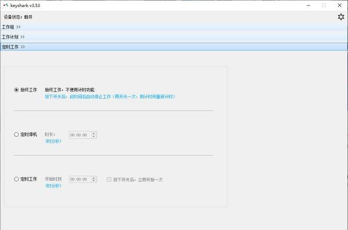
Task: Minimize the keyshark window
Action: 309,6
